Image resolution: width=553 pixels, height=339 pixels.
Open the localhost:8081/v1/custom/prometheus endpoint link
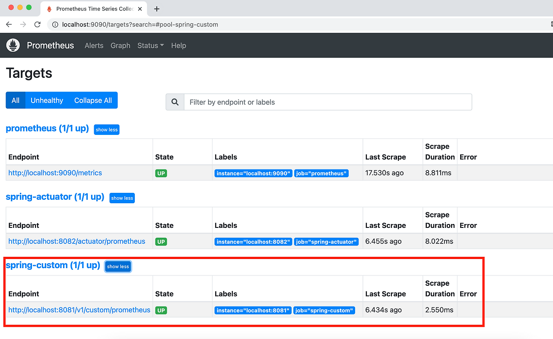click(79, 310)
